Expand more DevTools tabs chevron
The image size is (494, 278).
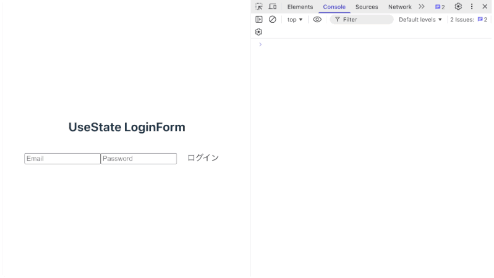[x=422, y=6]
